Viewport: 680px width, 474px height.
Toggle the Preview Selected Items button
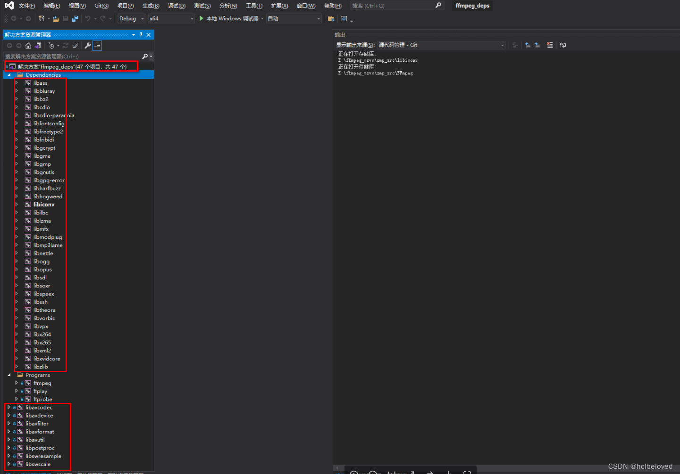point(97,45)
